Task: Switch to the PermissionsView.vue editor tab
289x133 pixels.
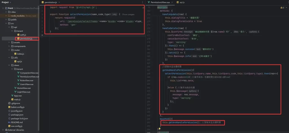Action: 159,2
